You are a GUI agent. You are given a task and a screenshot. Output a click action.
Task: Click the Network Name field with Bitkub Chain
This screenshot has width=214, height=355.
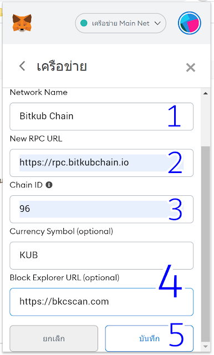[x=101, y=116]
